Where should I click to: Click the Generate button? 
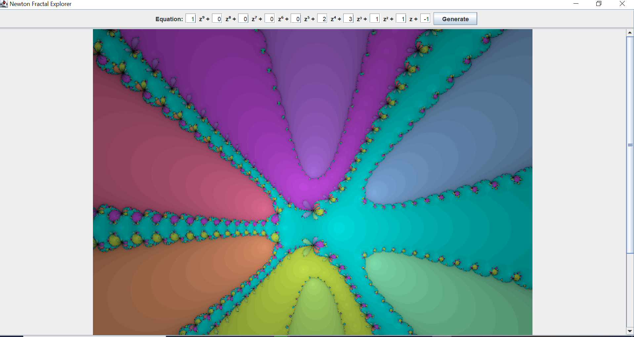[x=455, y=19]
